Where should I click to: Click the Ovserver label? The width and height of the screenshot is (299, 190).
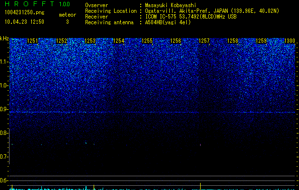(96, 5)
